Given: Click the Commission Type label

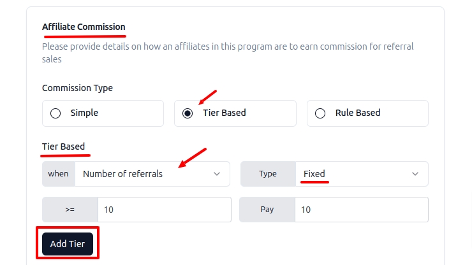Looking at the screenshot, I should coord(77,88).
